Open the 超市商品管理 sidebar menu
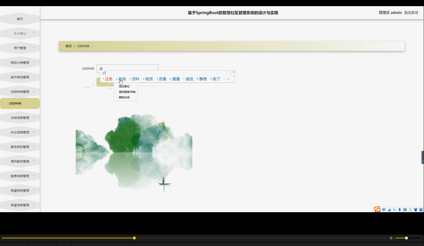Image resolution: width=424 pixels, height=246 pixels. point(20,77)
